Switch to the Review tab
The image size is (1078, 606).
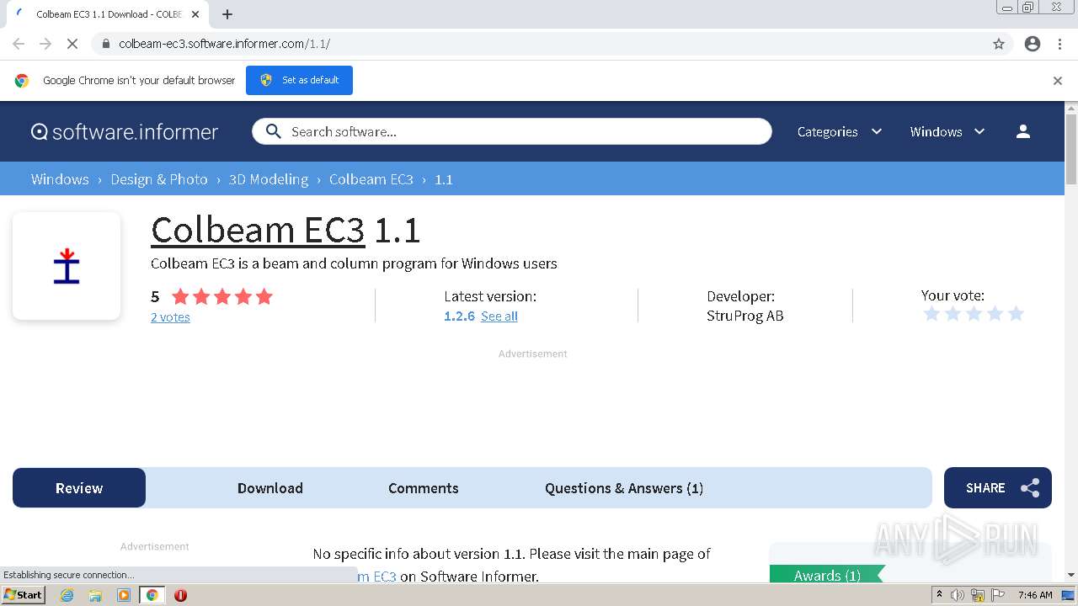[79, 488]
